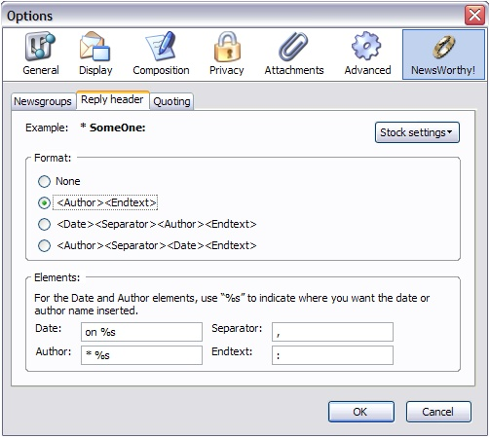The height and width of the screenshot is (438, 490).
Task: Open the Privacy padlock pane
Action: click(227, 54)
